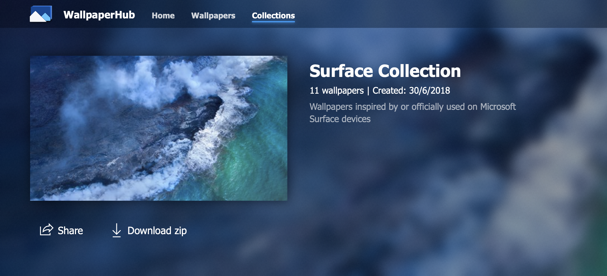Image resolution: width=607 pixels, height=276 pixels.
Task: Open the volcanic coastline wallpaper preview
Action: click(159, 128)
